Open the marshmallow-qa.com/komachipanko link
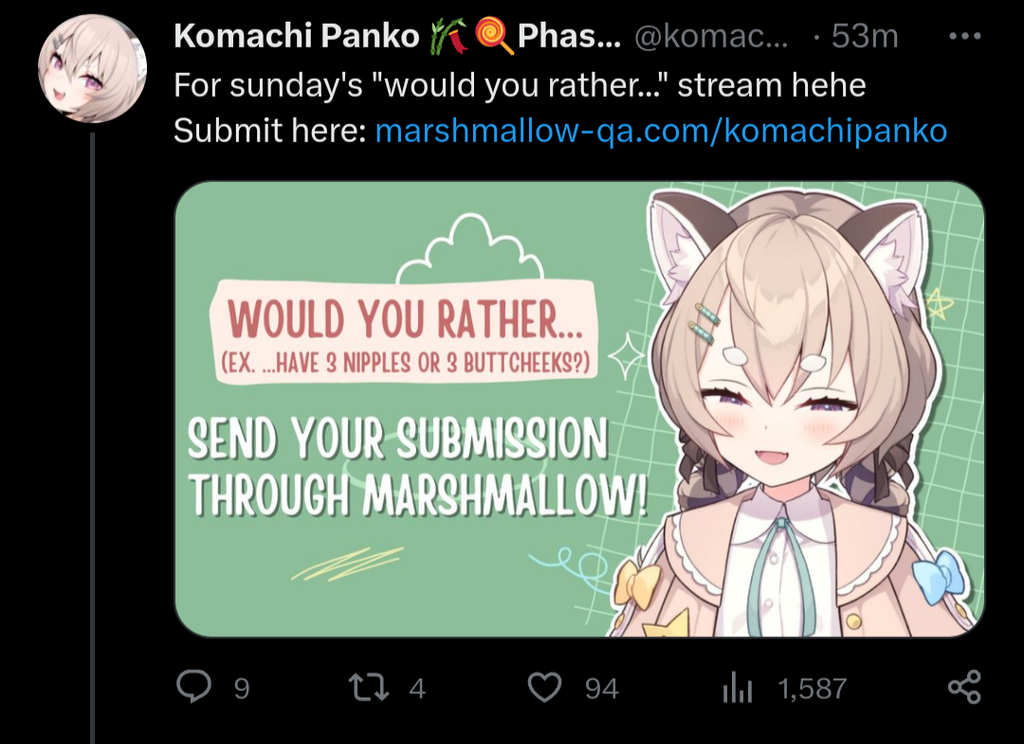 point(661,131)
